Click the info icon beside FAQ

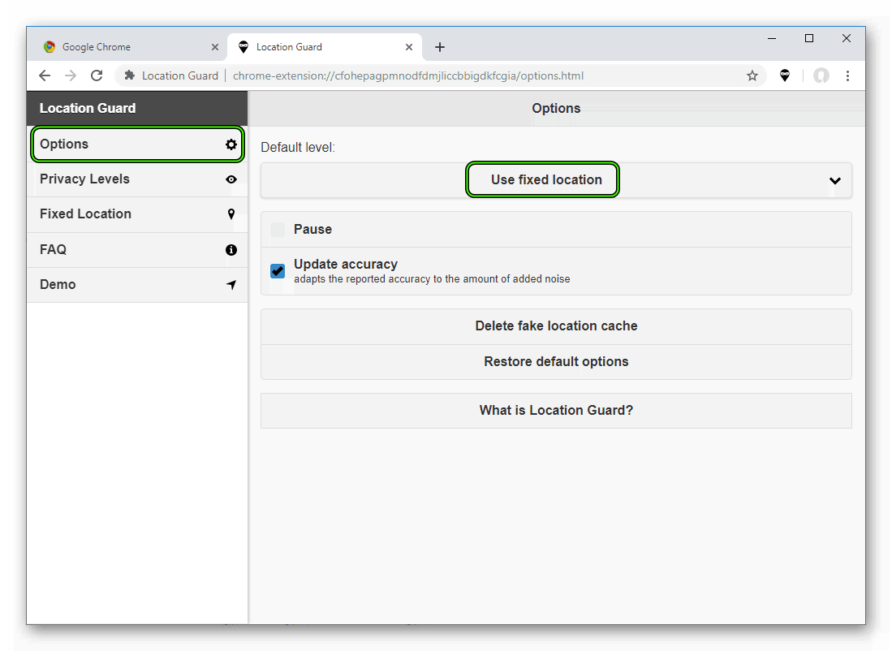(231, 250)
